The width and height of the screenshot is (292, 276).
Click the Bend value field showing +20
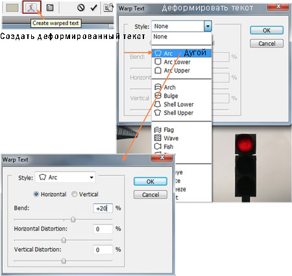(103, 208)
